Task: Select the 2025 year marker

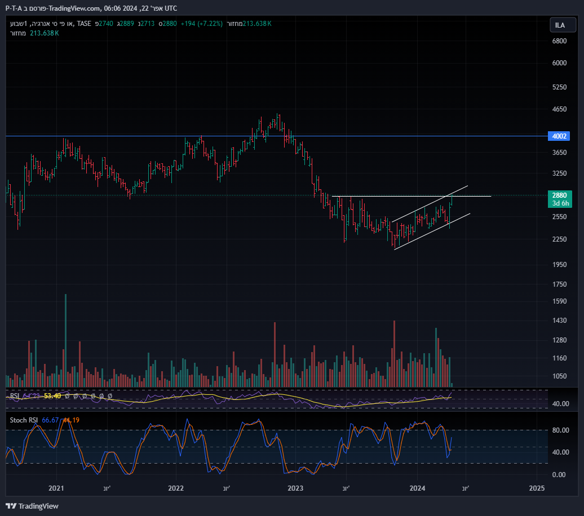Action: pyautogui.click(x=537, y=488)
